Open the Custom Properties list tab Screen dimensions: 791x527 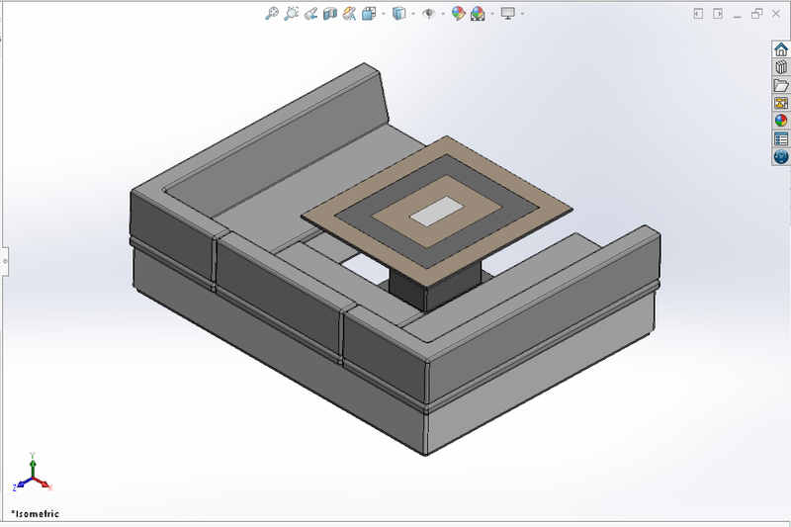(781, 138)
